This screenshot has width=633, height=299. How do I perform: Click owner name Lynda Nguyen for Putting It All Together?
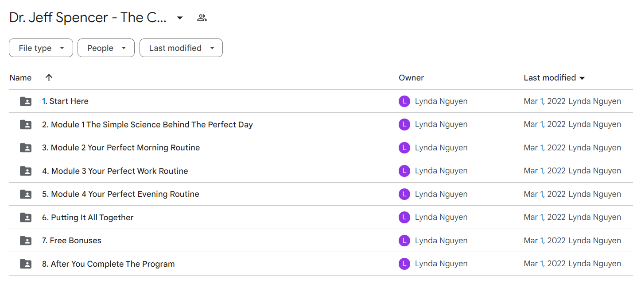click(441, 218)
